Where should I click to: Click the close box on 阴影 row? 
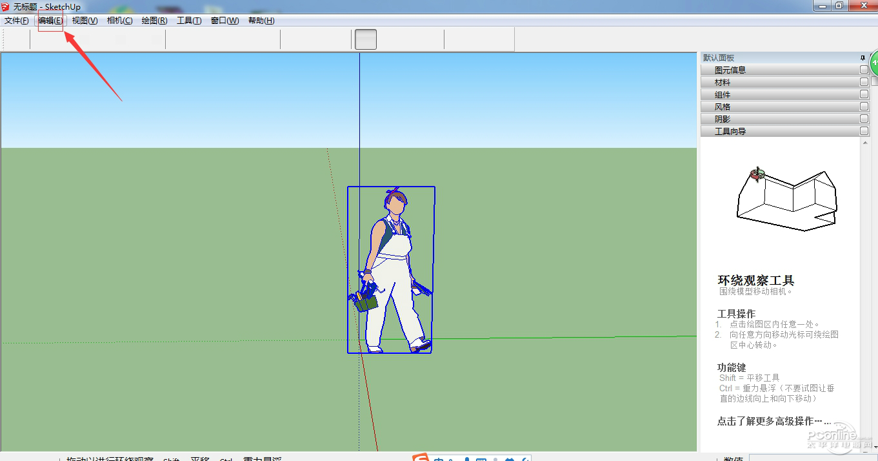864,119
